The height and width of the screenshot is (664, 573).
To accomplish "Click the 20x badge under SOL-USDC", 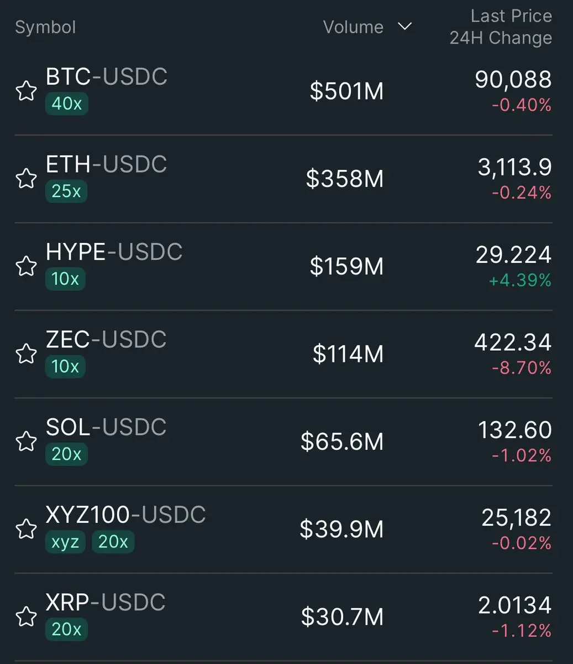I will point(66,454).
